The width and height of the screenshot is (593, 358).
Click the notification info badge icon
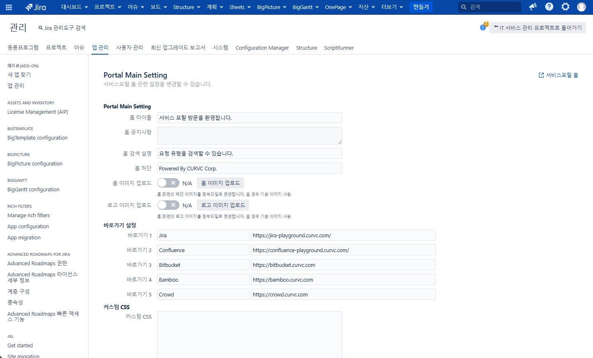[x=483, y=27]
